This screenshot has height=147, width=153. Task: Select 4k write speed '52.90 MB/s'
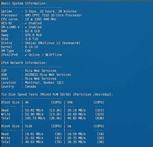(x=34, y=114)
